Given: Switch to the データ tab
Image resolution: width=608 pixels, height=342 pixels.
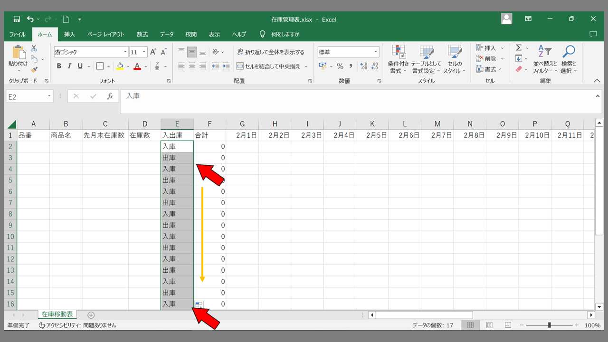Looking at the screenshot, I should [x=167, y=34].
